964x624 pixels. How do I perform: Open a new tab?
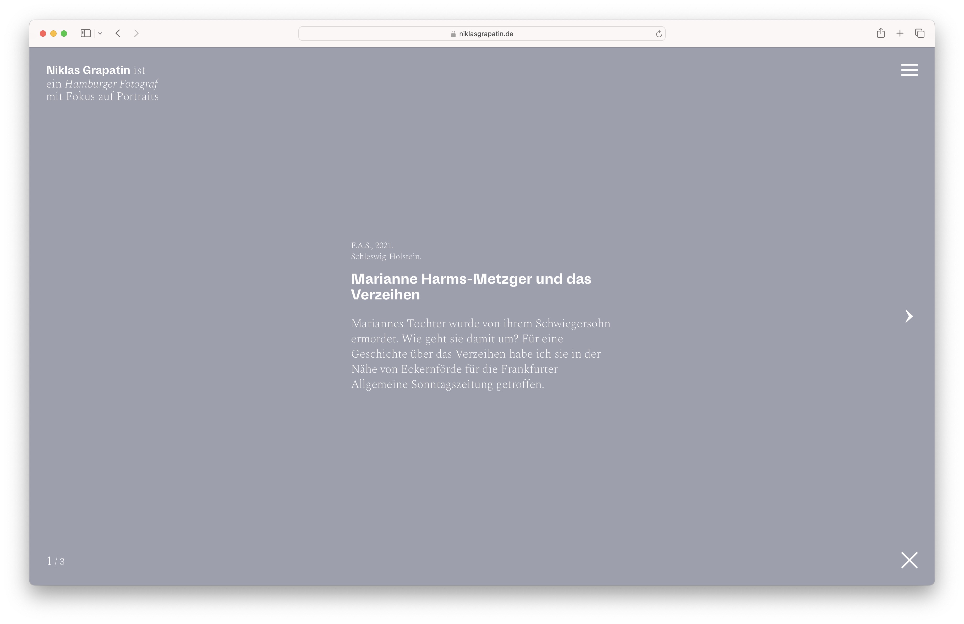pyautogui.click(x=900, y=33)
